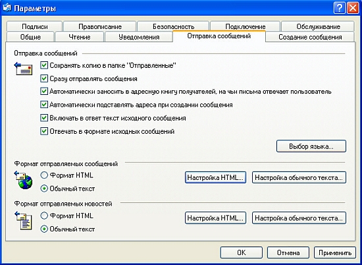Open the Выбор языка dialog button
362x265 pixels.
(x=311, y=146)
